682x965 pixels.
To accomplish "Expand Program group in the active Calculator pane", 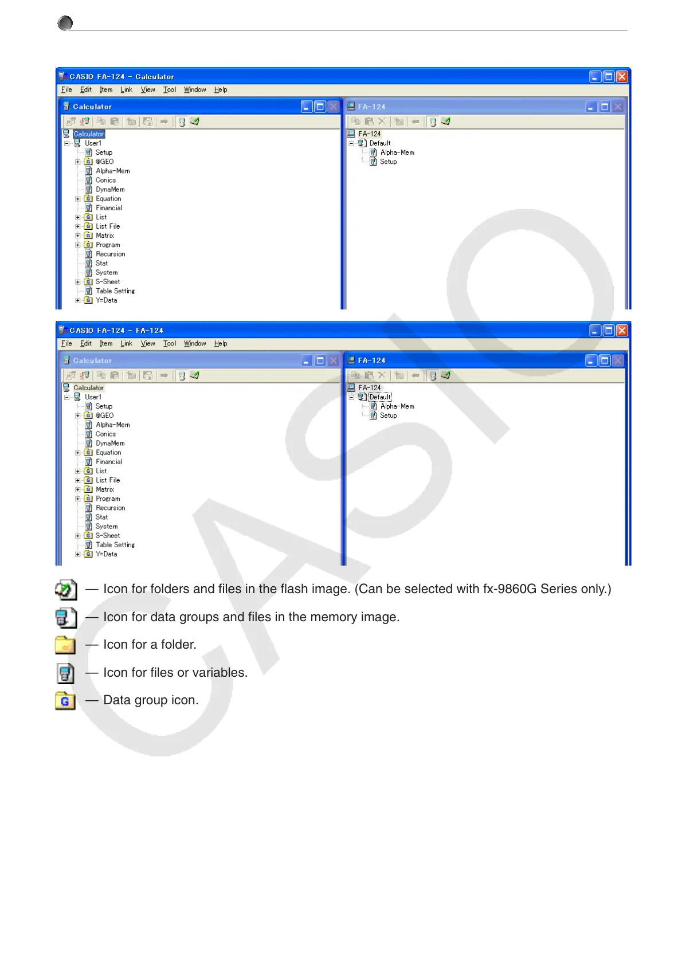I will pos(78,245).
